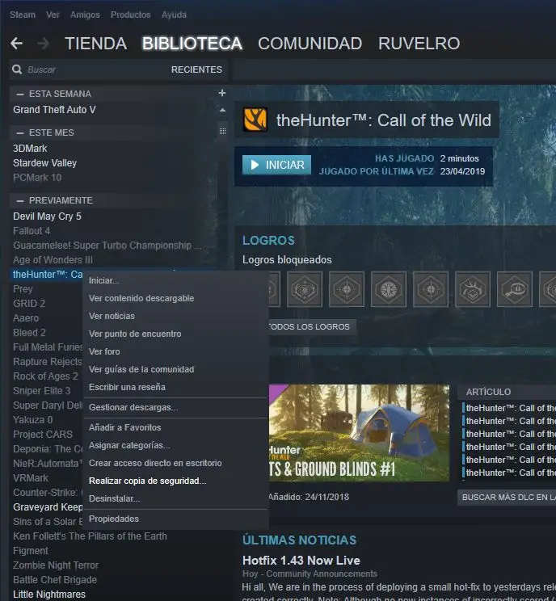
Task: Open the RECIENTES filter dropdown
Action: pos(196,69)
